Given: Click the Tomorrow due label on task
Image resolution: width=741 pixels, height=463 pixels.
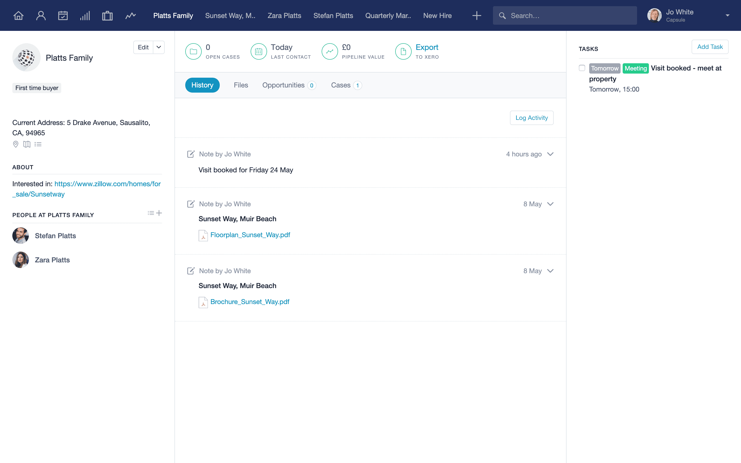Looking at the screenshot, I should [x=605, y=68].
